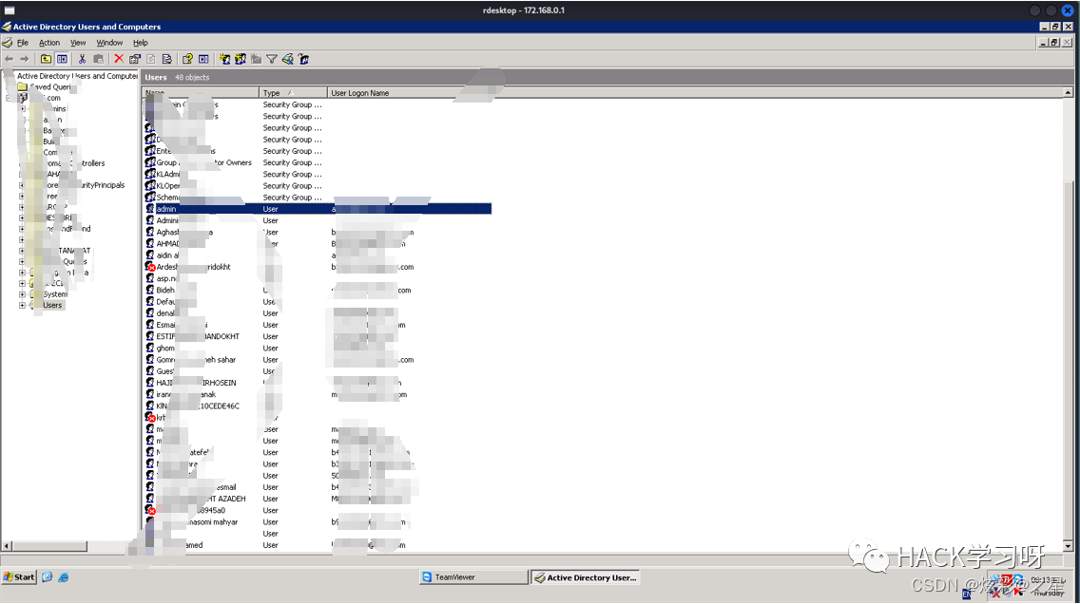Click the tree pane's horizontal scrollbar left arrow
Image resolution: width=1080 pixels, height=604 pixels.
(x=8, y=546)
